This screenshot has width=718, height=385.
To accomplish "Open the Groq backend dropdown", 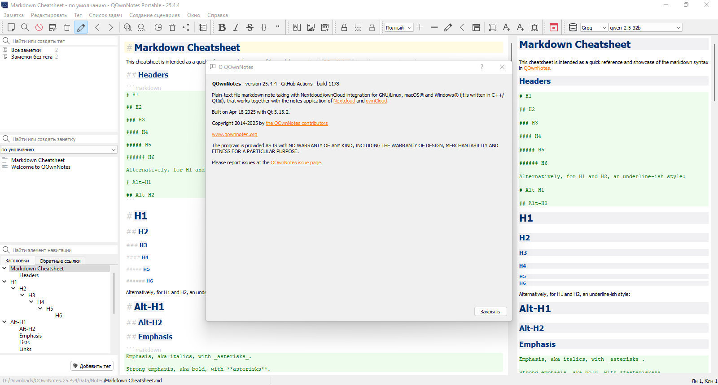I will [x=594, y=27].
